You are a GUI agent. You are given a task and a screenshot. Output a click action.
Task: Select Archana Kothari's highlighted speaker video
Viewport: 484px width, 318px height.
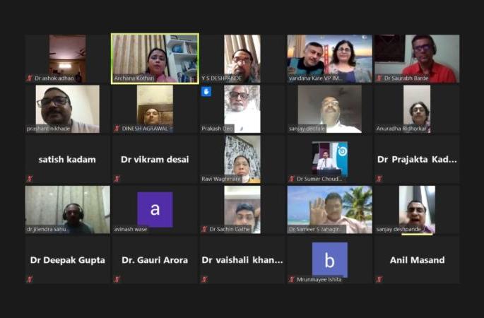(155, 59)
